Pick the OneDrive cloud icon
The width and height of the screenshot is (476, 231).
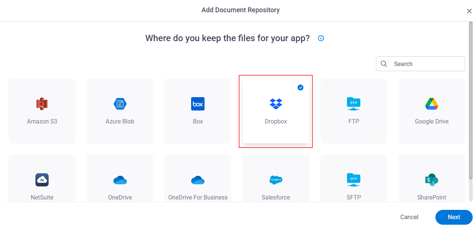pyautogui.click(x=120, y=180)
